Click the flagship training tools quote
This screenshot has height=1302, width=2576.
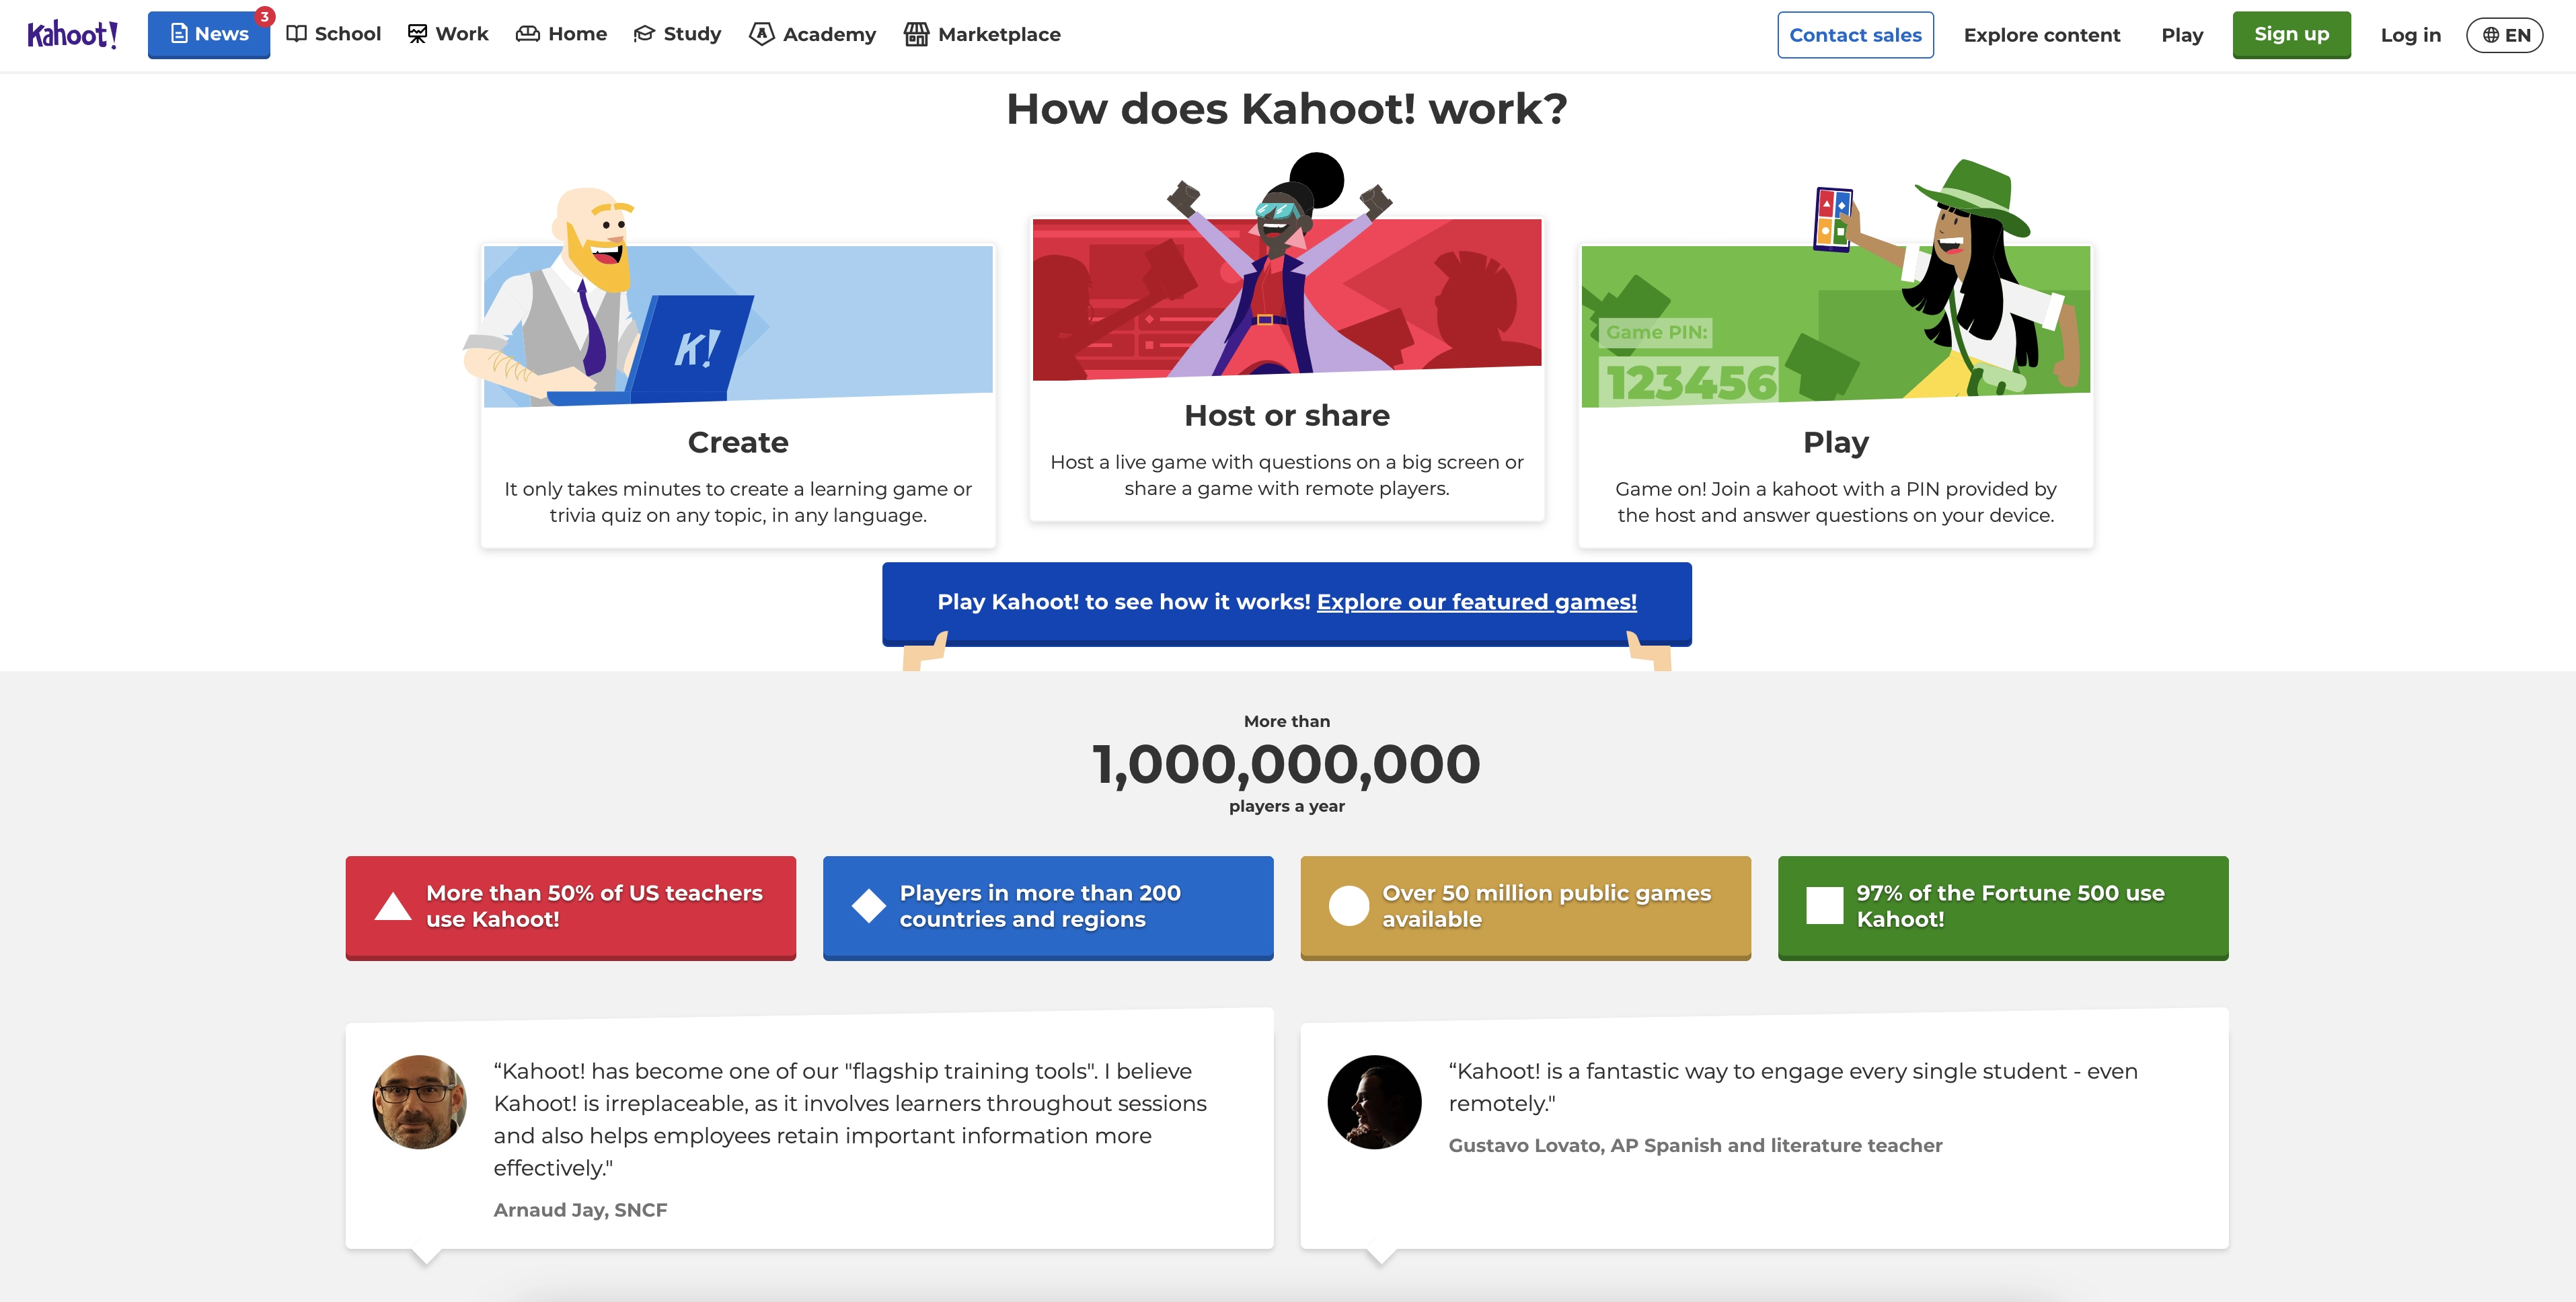click(850, 1119)
